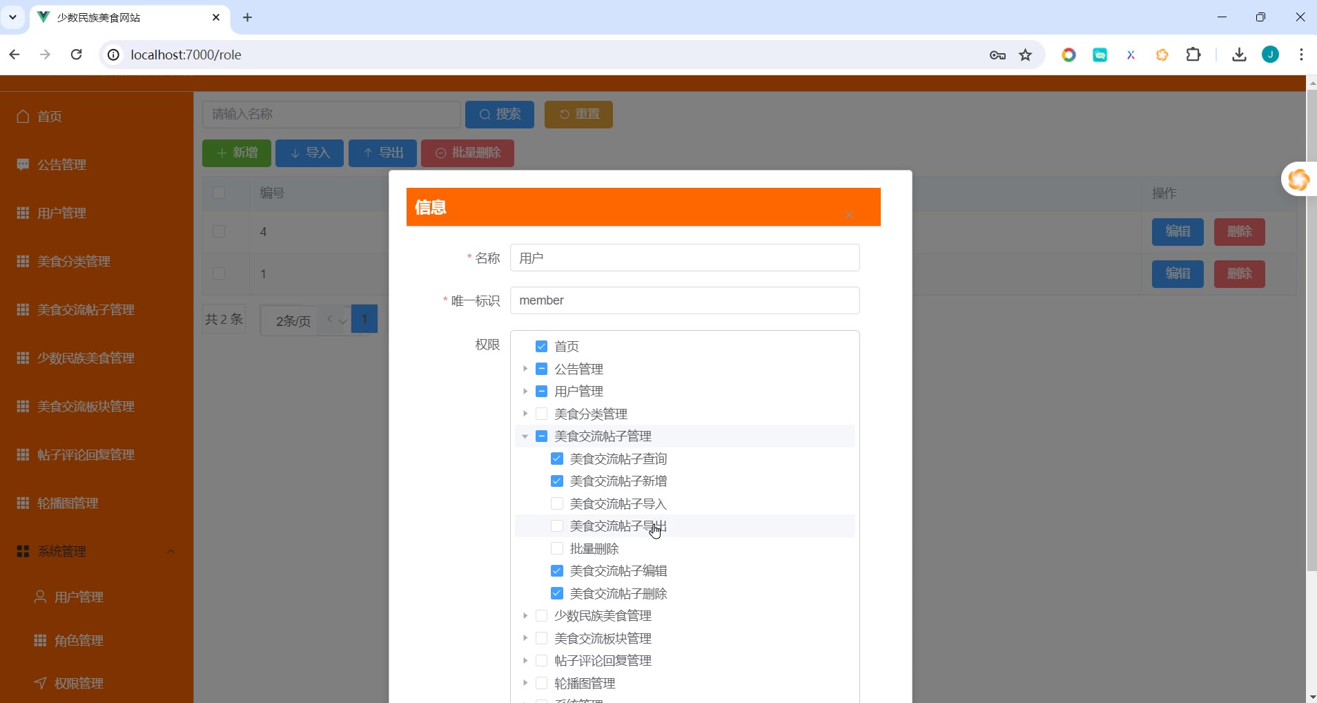The image size is (1317, 703).
Task: Toggle the 公告管理 permission checkbox
Action: (x=541, y=369)
